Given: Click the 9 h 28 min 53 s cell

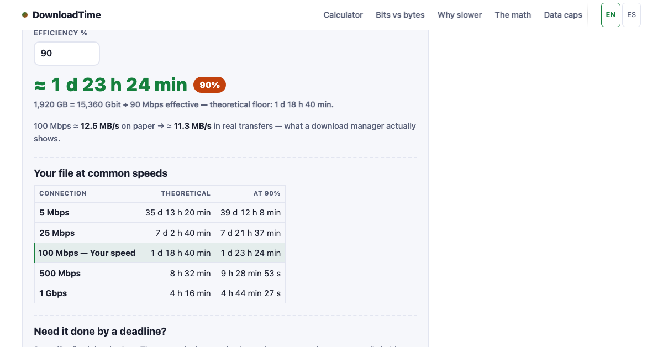Looking at the screenshot, I should [250, 274].
